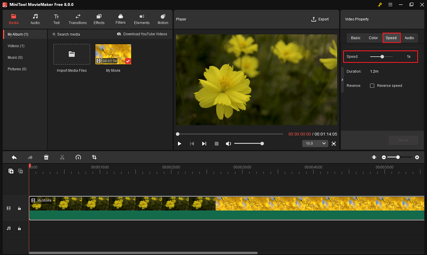Click the MiniTool MovieMaker app logo

5,5
